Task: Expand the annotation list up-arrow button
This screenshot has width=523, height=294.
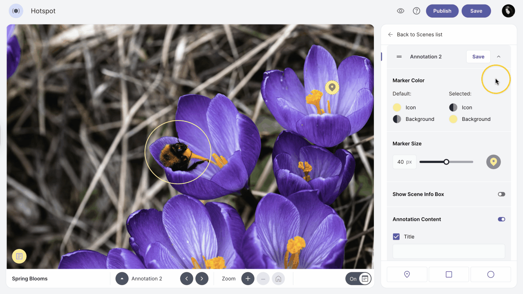Action: pyautogui.click(x=122, y=279)
